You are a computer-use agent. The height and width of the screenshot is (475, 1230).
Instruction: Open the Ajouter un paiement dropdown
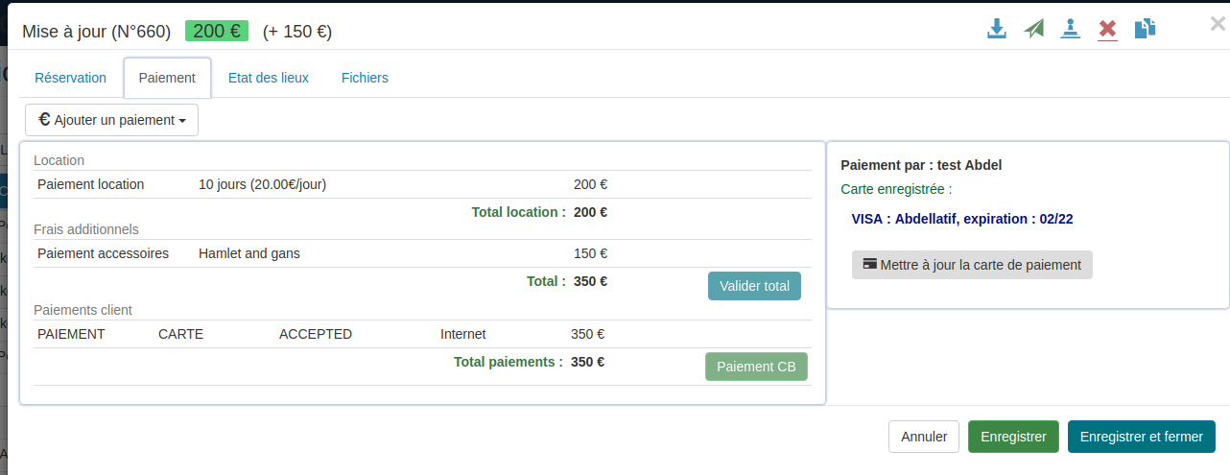coord(111,120)
